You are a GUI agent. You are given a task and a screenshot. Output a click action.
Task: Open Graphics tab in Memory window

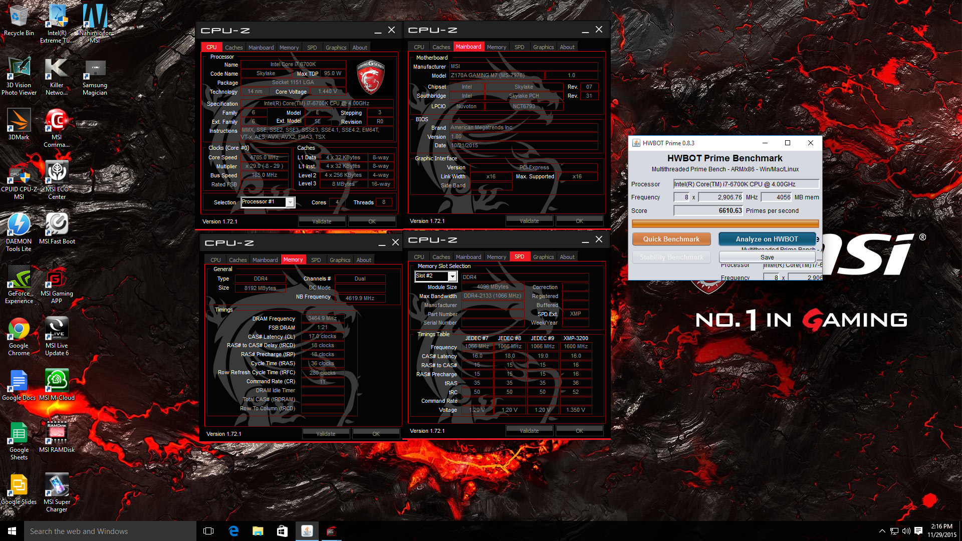tap(340, 260)
